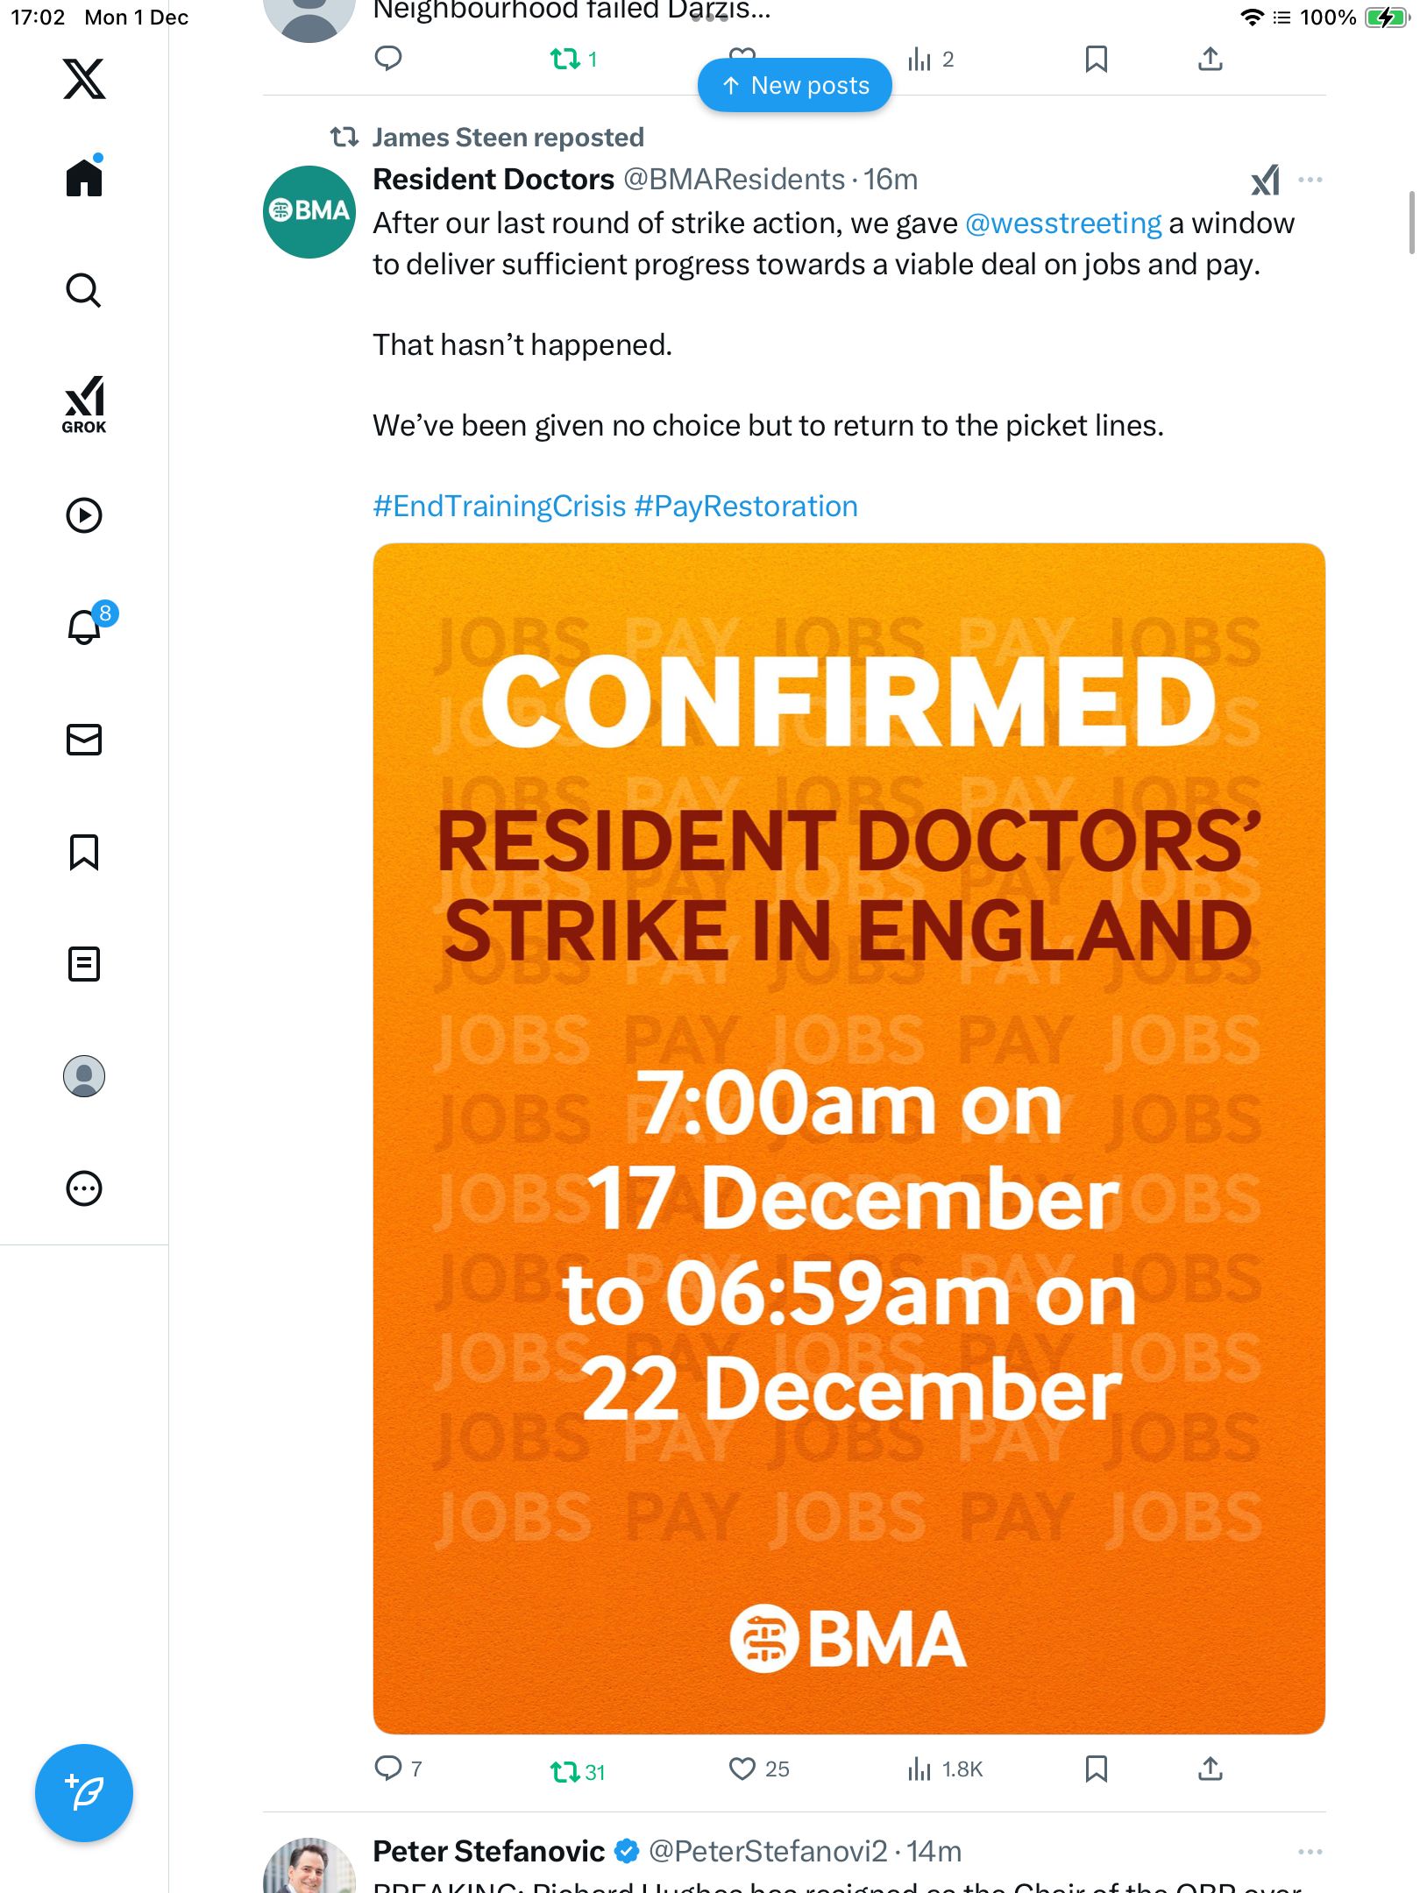Compose a new post
The height and width of the screenshot is (1893, 1420).
[x=84, y=1793]
